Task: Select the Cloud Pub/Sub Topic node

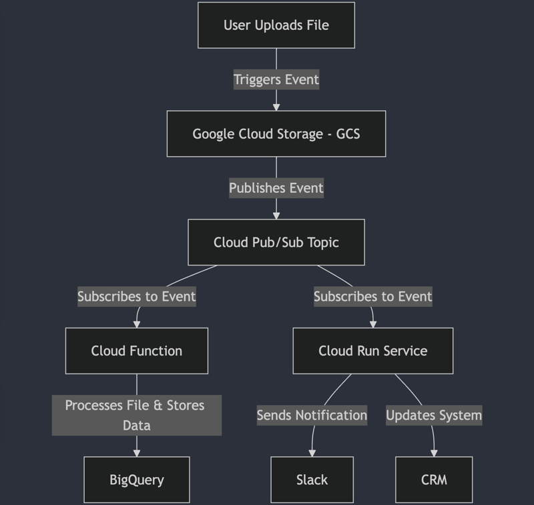Action: 276,242
